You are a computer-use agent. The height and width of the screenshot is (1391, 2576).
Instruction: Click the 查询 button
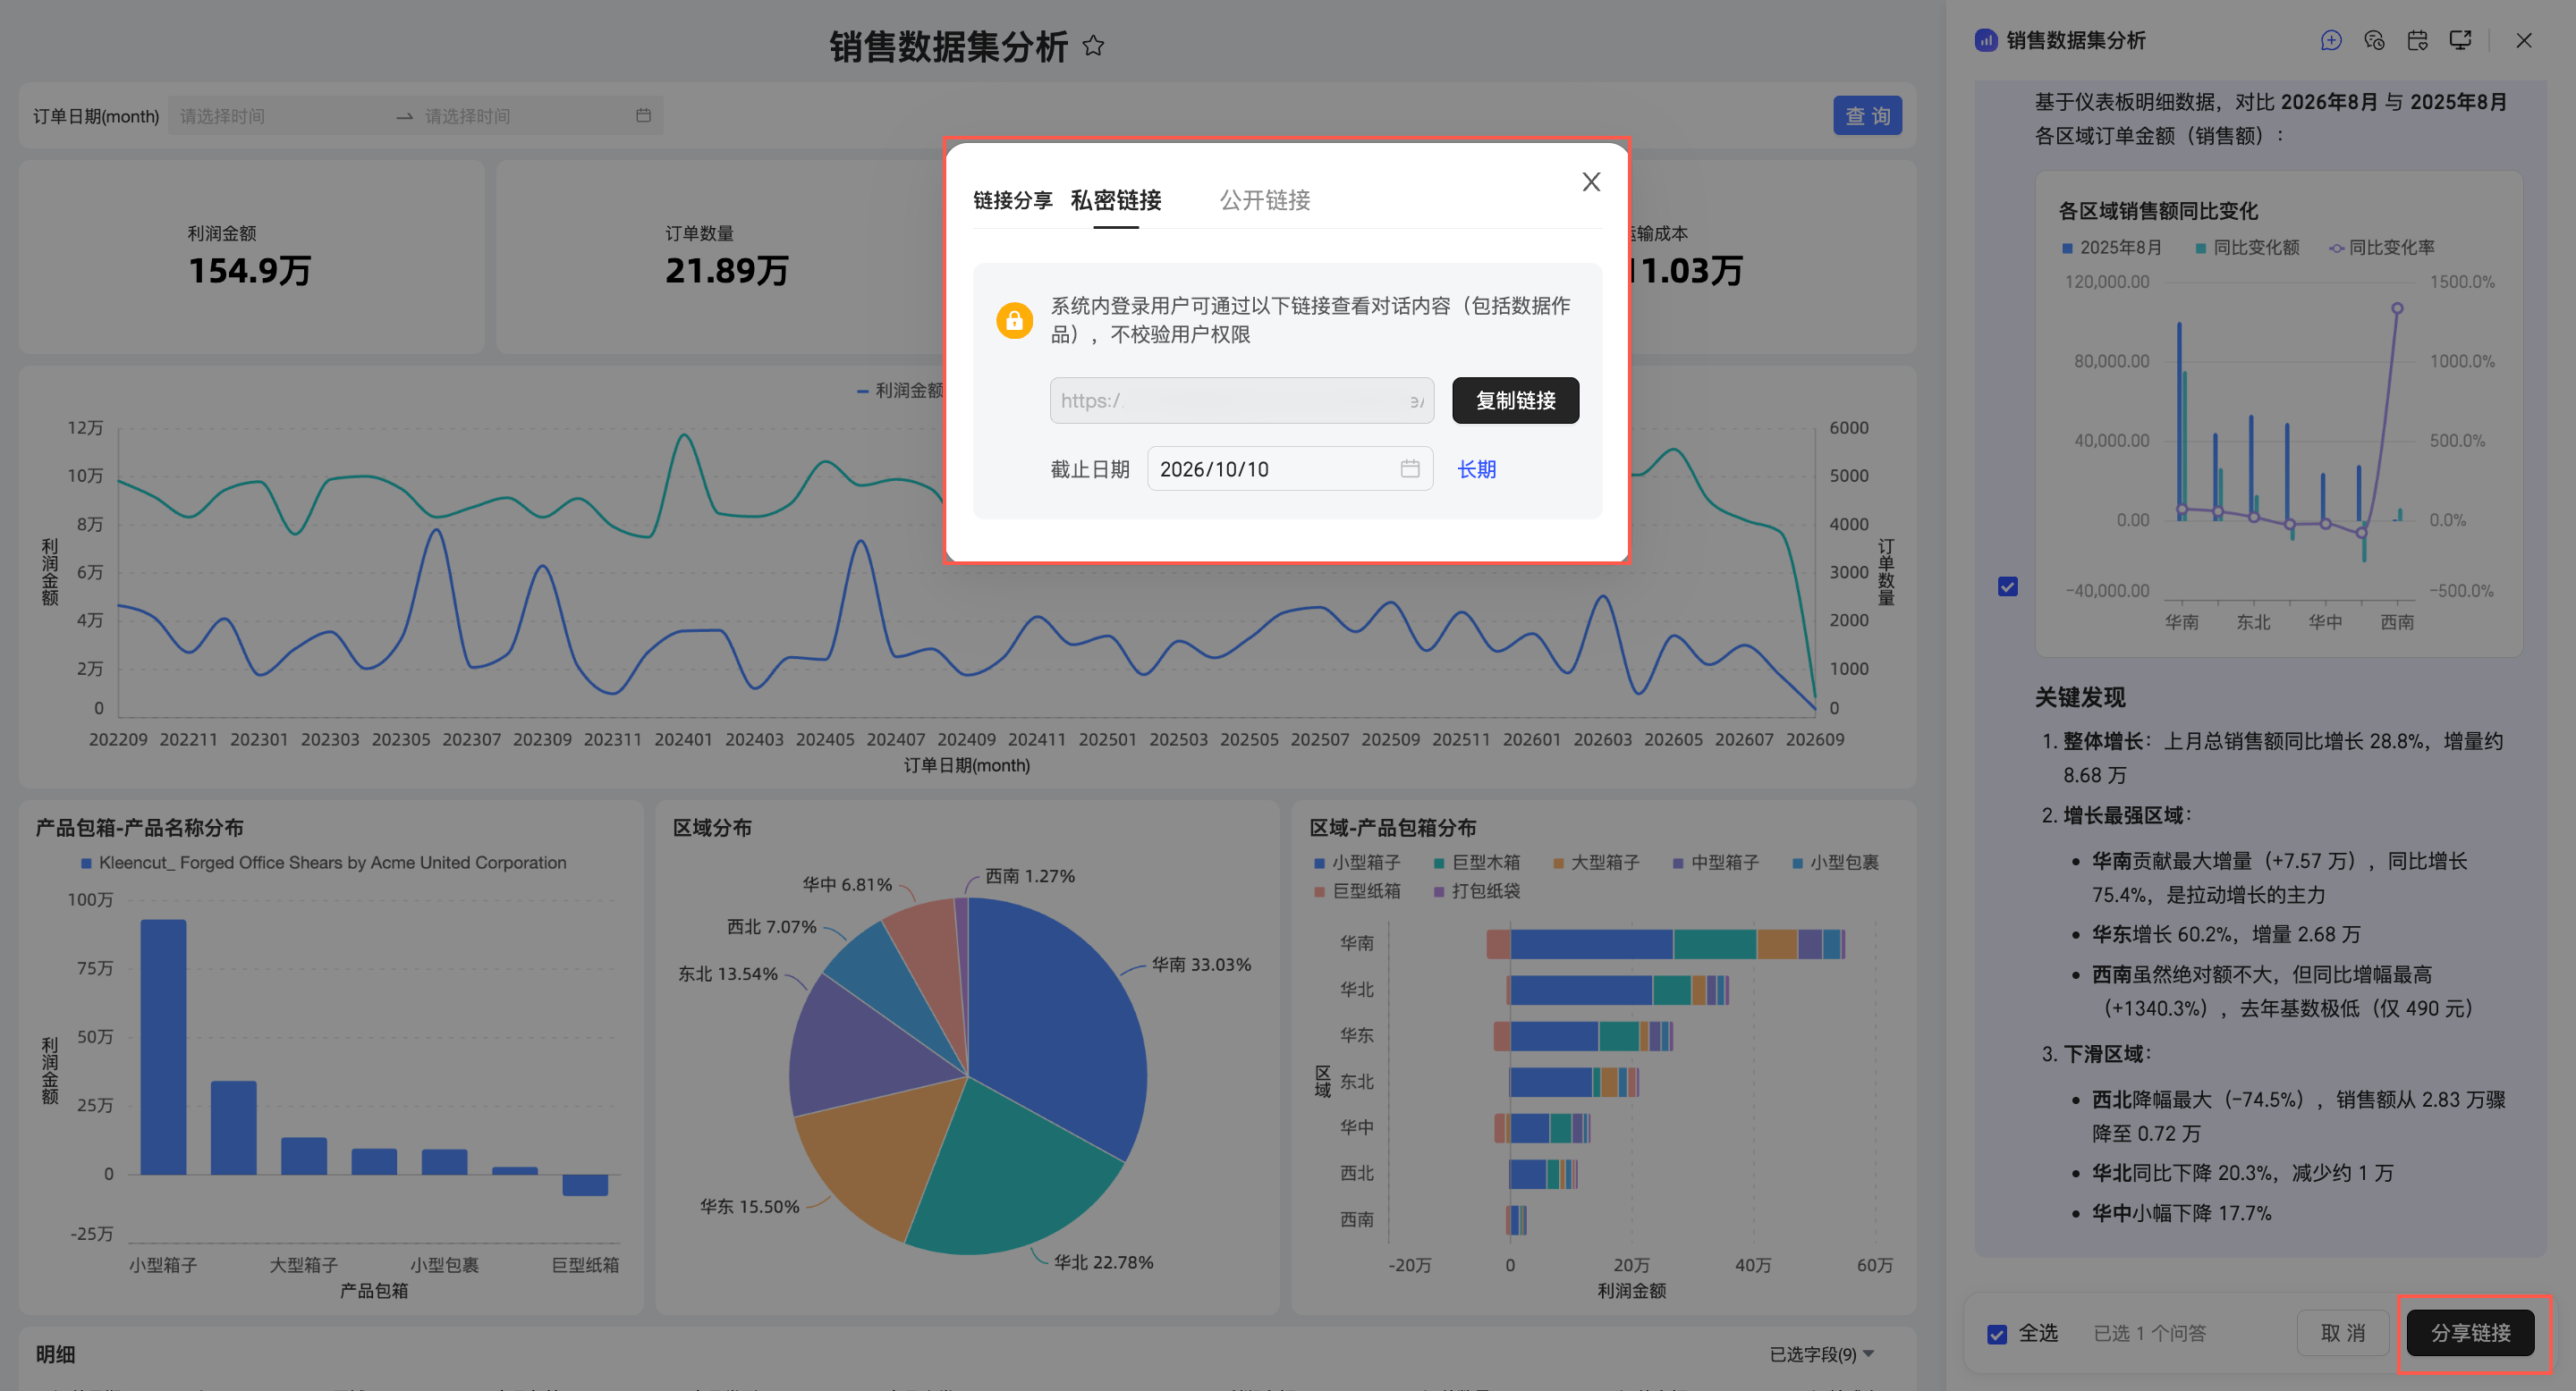1867,116
